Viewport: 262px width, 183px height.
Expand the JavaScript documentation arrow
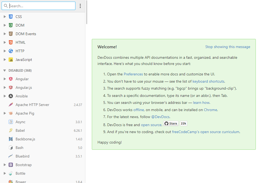[x=5, y=60]
